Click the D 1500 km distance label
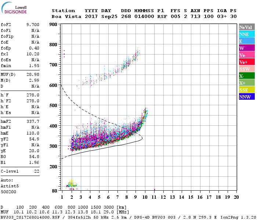The width and height of the screenshot is (257, 220). click(96, 207)
